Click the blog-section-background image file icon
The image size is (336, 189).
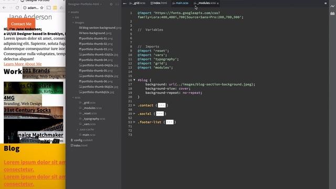pyautogui.click(x=80, y=28)
